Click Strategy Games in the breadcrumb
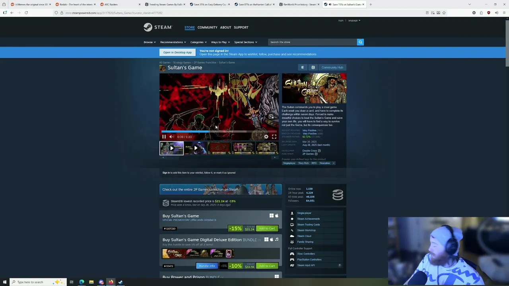 pyautogui.click(x=182, y=62)
